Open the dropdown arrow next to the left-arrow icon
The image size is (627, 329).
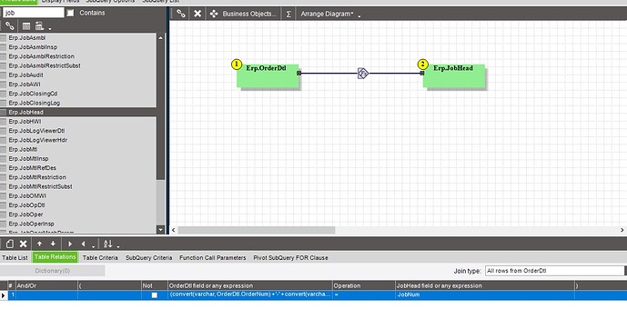click(x=93, y=246)
